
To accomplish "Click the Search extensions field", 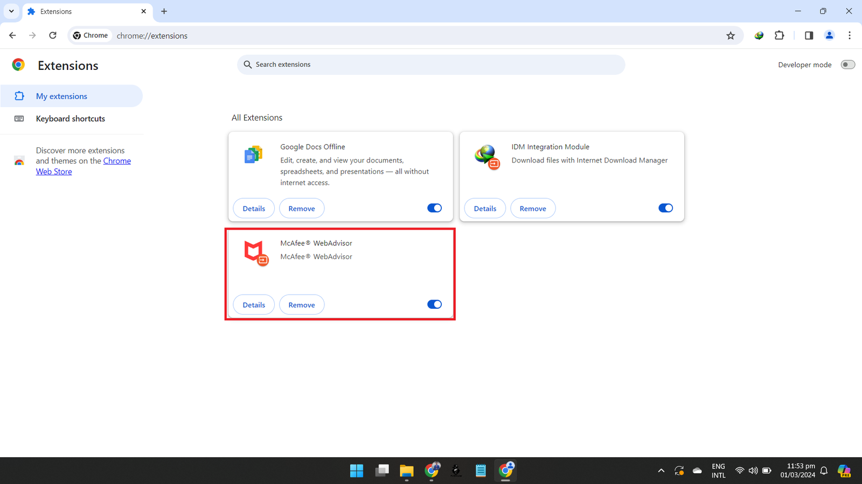I will pos(431,65).
